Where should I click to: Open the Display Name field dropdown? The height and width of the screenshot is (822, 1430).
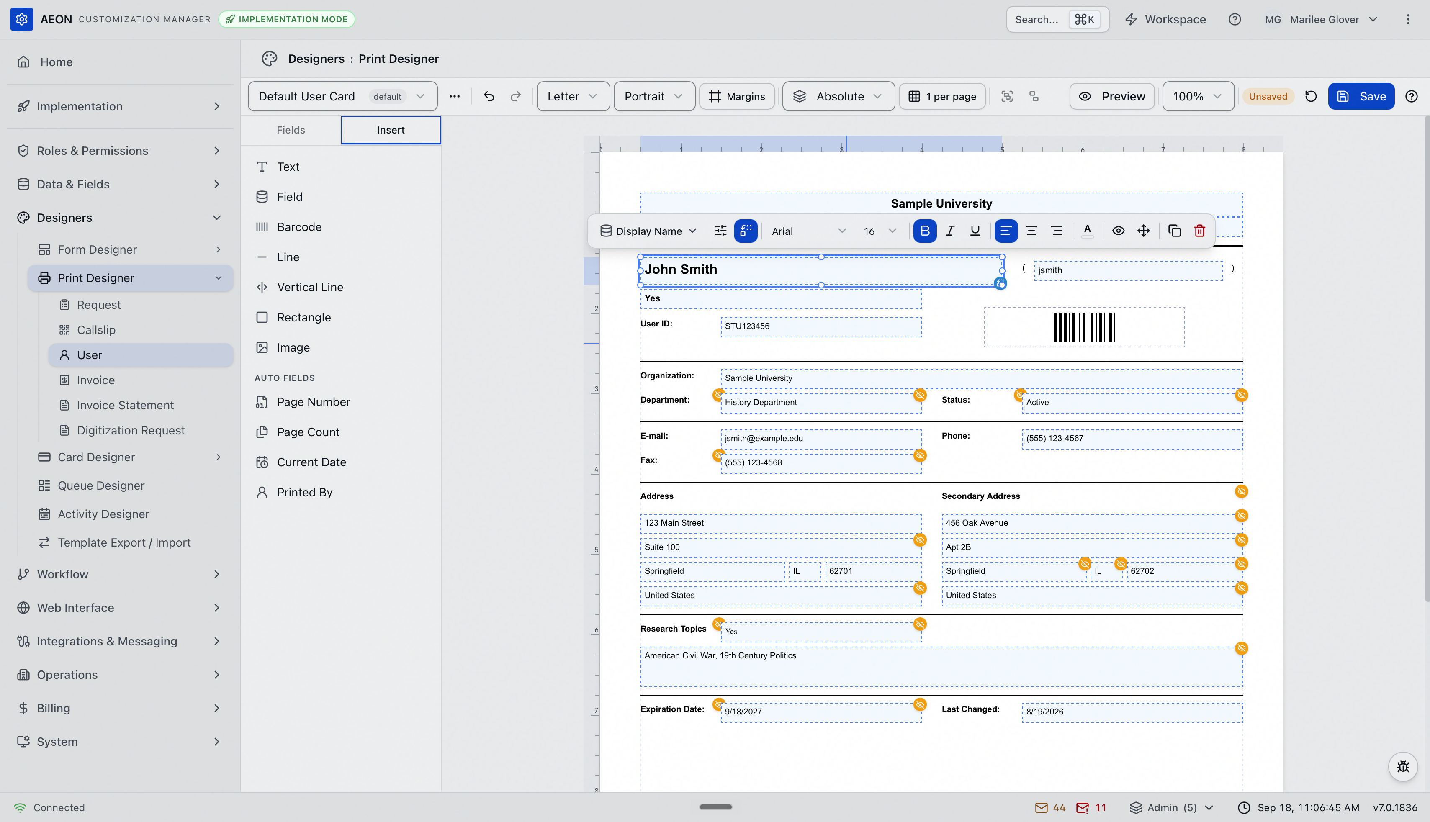(648, 231)
